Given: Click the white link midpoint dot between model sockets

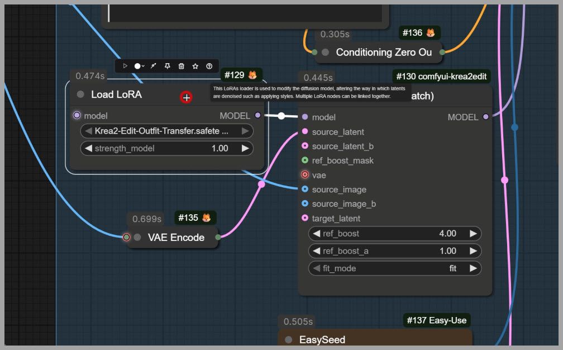Looking at the screenshot, I should coord(281,116).
